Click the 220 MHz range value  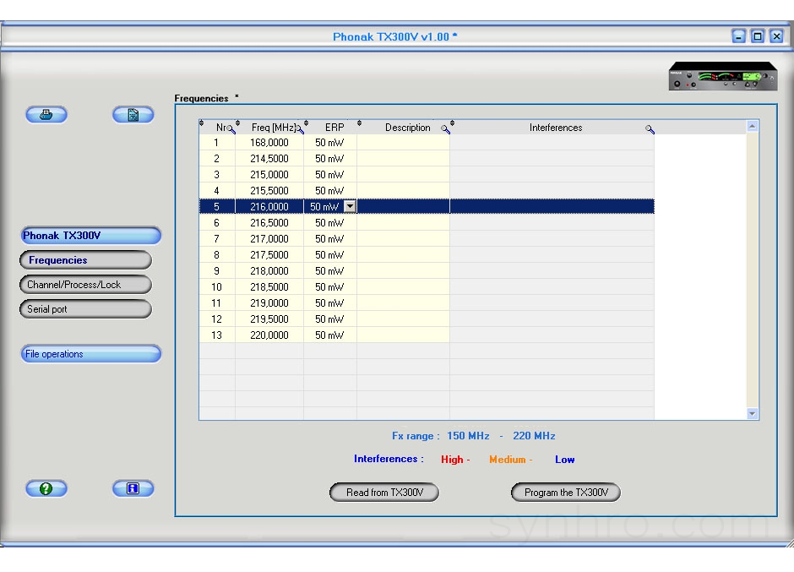(x=534, y=436)
